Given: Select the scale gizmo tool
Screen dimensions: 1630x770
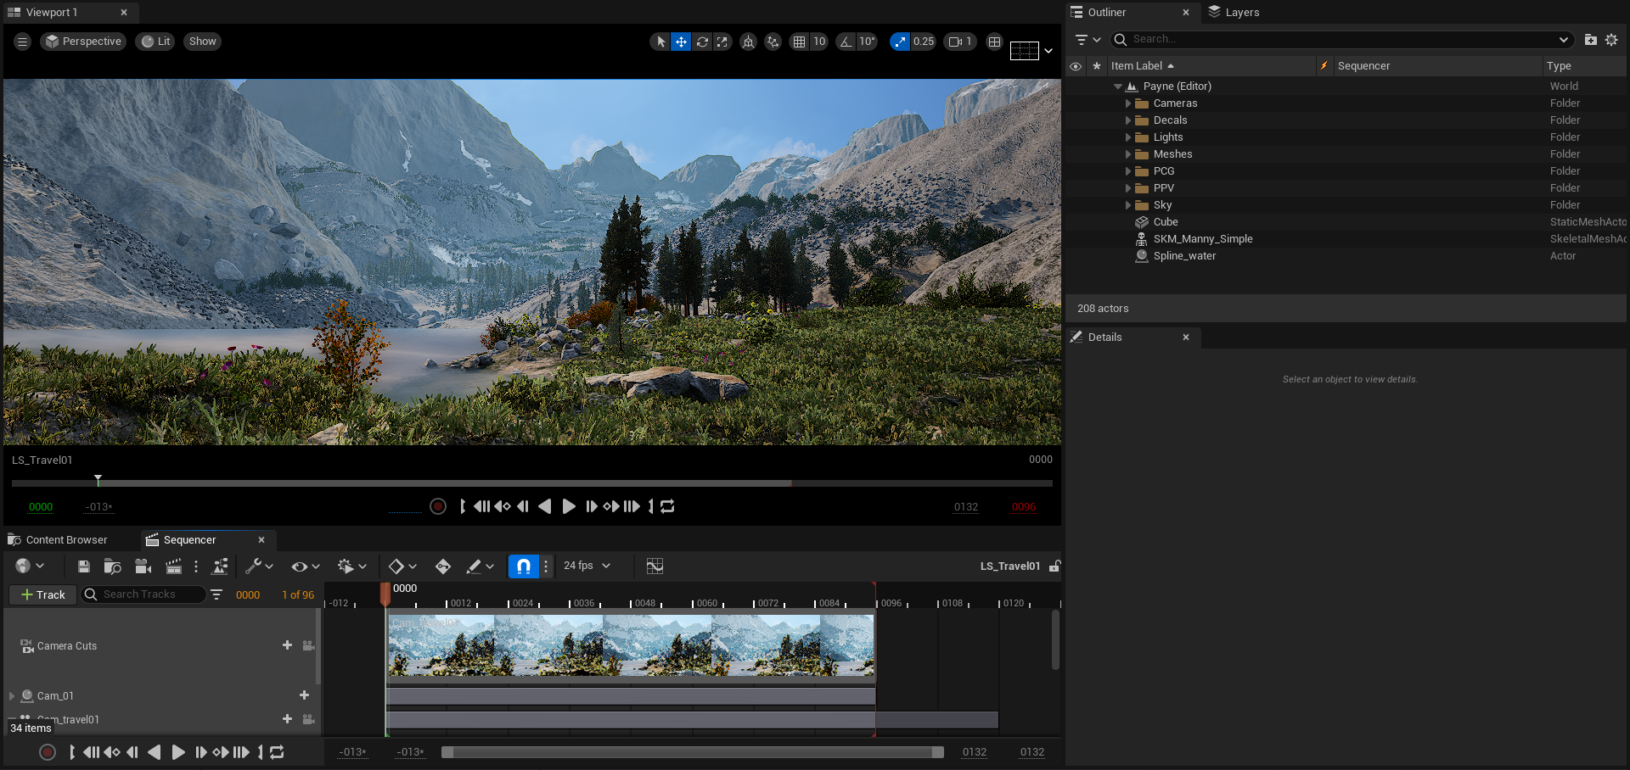Looking at the screenshot, I should tap(722, 42).
